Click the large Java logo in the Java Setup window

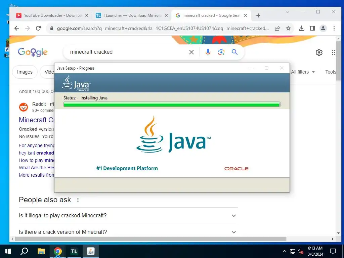(173, 134)
